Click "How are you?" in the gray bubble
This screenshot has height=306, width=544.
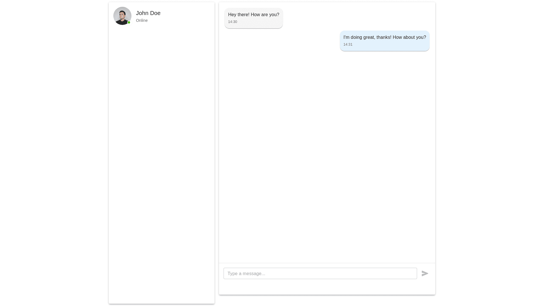click(265, 15)
